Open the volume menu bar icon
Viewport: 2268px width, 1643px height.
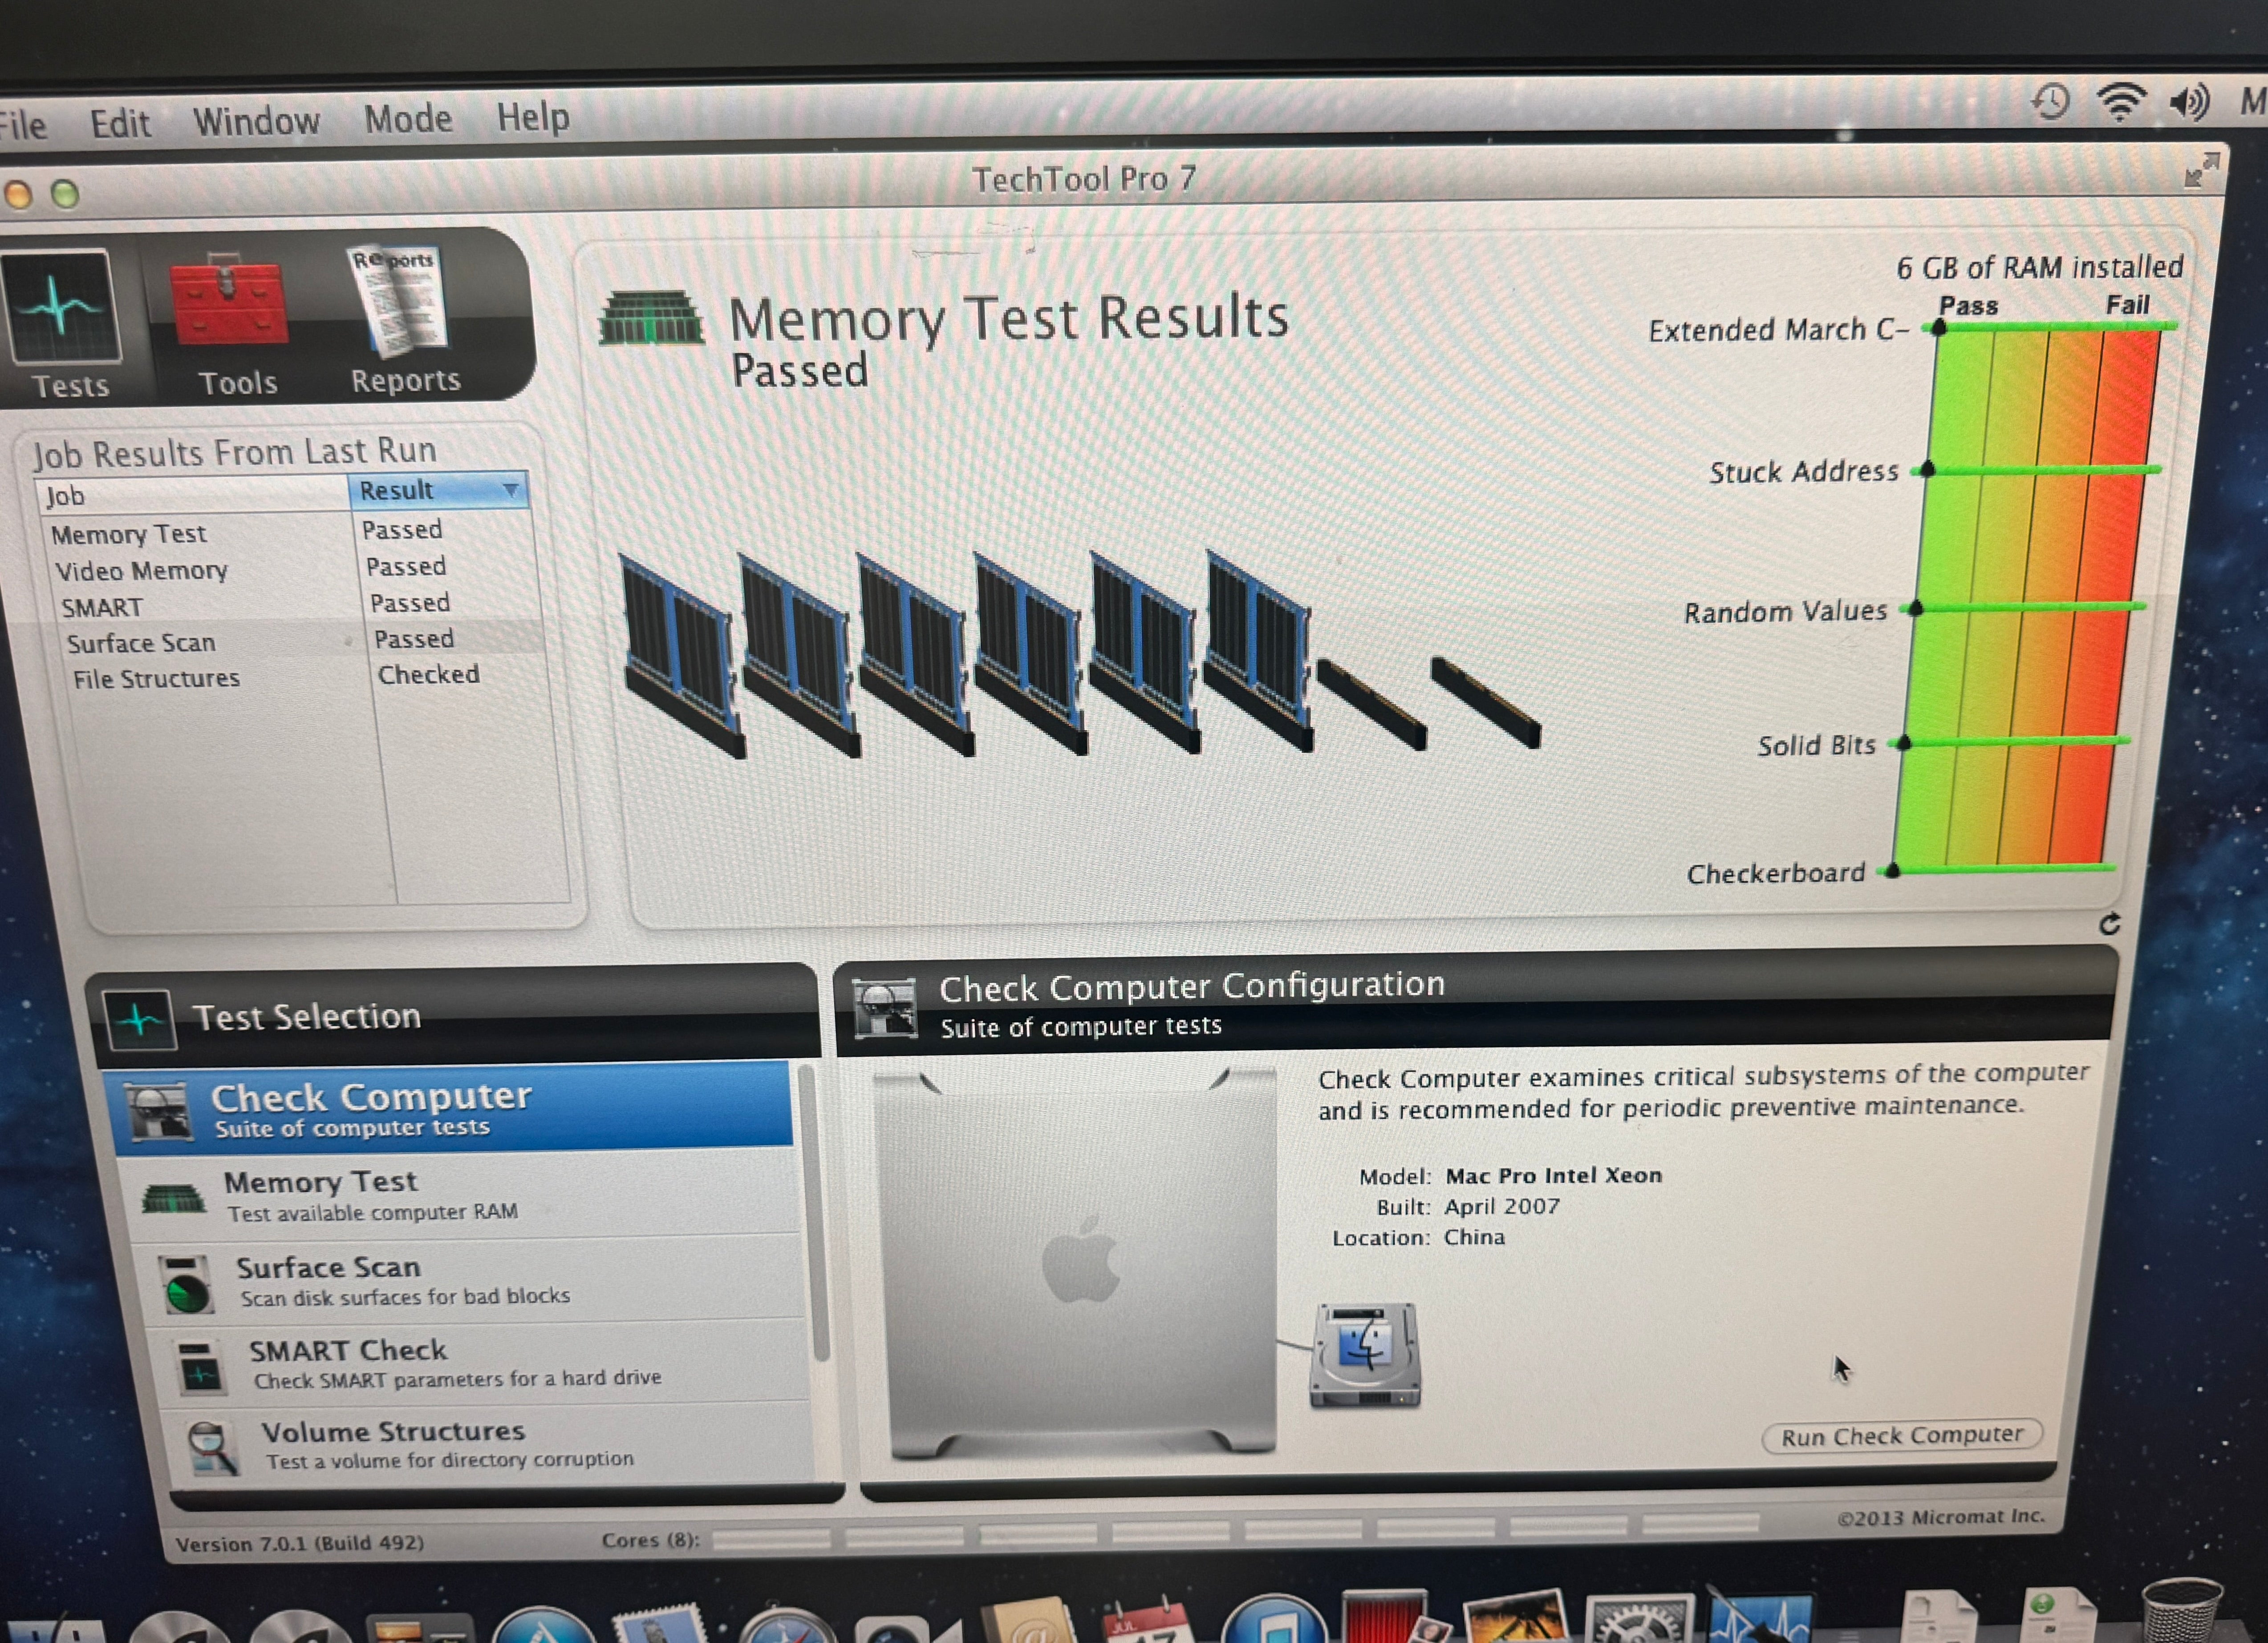[x=2190, y=101]
